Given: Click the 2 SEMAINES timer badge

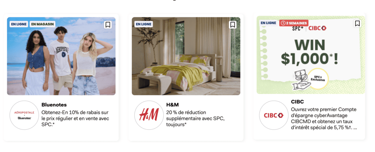Looking at the screenshot, I should [294, 23].
